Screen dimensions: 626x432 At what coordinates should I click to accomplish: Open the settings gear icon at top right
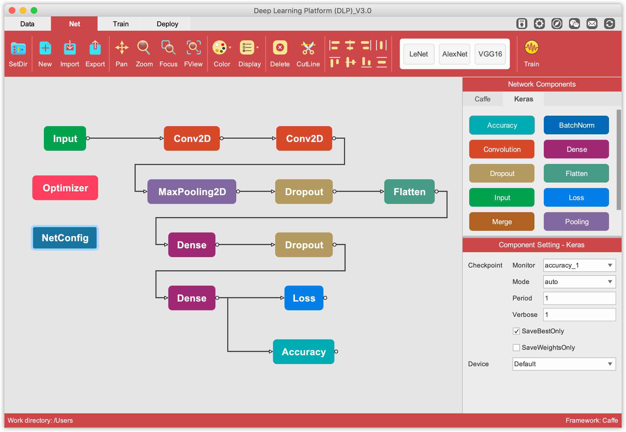pyautogui.click(x=539, y=24)
